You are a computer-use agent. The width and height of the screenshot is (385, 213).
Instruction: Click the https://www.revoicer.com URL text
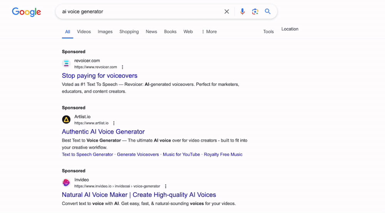[x=95, y=67]
